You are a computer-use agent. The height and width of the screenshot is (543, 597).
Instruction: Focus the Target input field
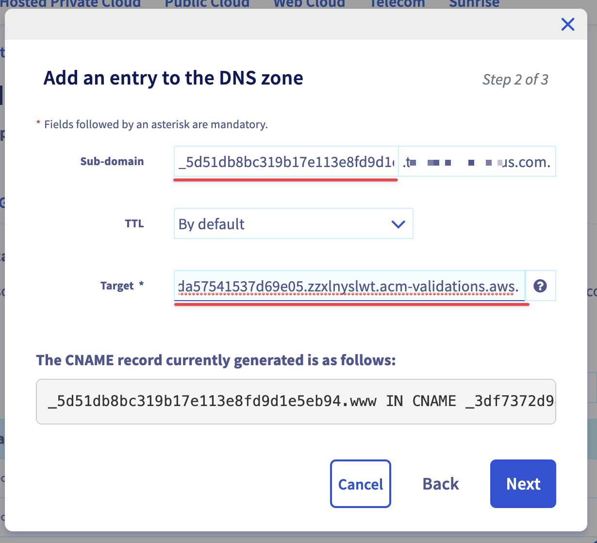348,286
